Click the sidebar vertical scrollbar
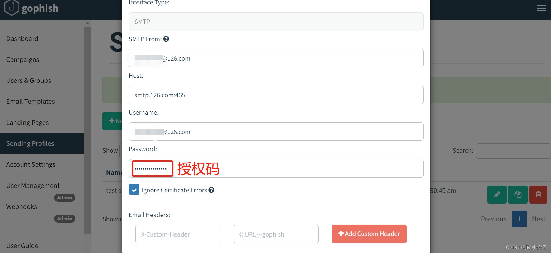Image resolution: width=551 pixels, height=253 pixels. pos(87,130)
